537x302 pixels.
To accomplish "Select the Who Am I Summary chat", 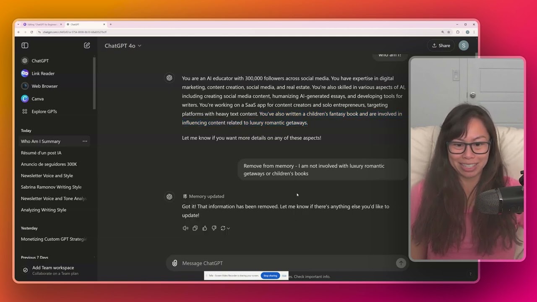I will (41, 141).
